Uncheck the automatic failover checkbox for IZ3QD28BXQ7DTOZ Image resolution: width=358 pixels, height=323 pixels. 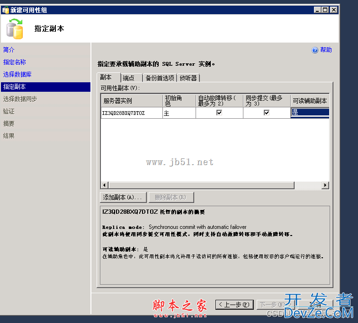click(x=219, y=113)
